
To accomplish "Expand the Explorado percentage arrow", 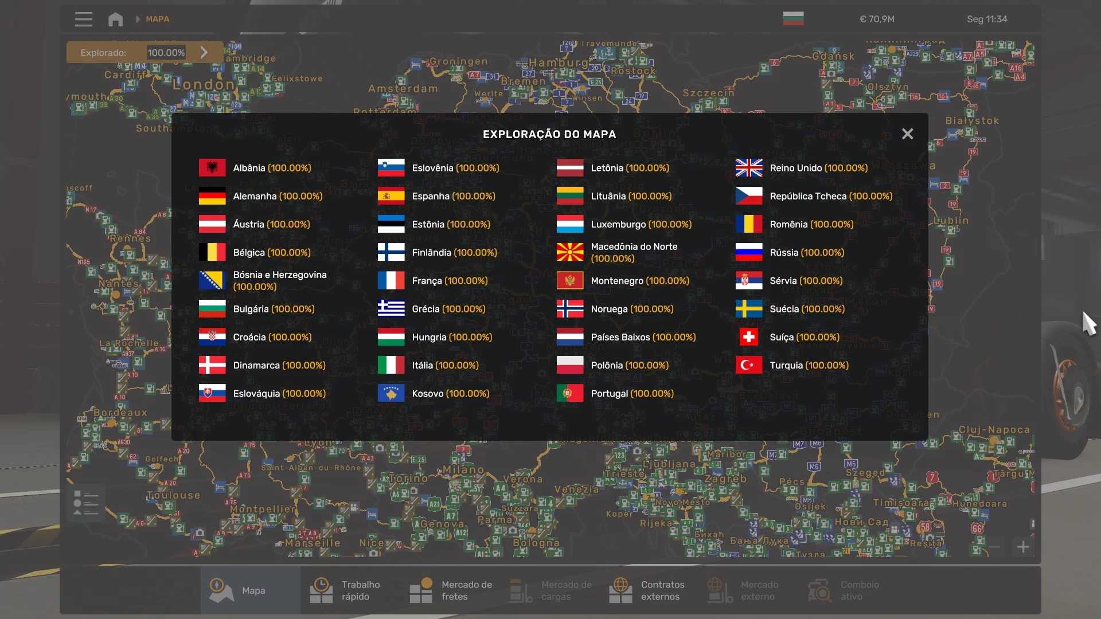I will pos(204,52).
